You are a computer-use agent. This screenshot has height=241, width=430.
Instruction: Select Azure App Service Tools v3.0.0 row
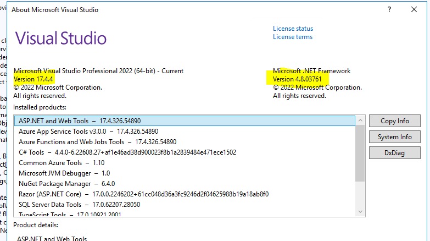tap(185, 132)
